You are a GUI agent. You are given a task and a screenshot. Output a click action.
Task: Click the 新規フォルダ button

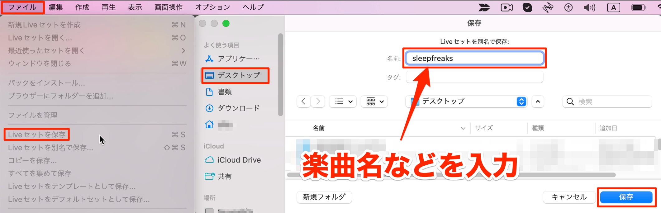324,197
